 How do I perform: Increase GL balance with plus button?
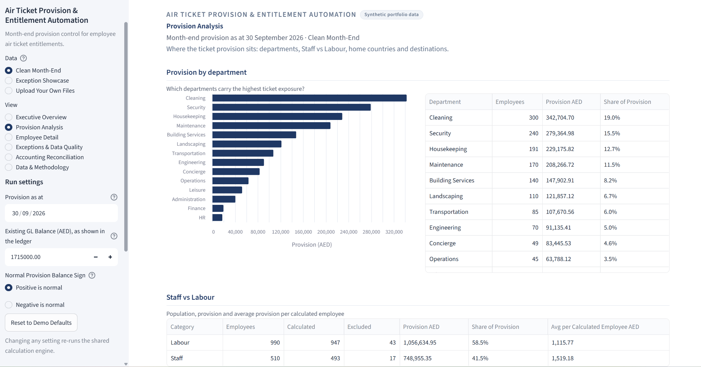(110, 257)
